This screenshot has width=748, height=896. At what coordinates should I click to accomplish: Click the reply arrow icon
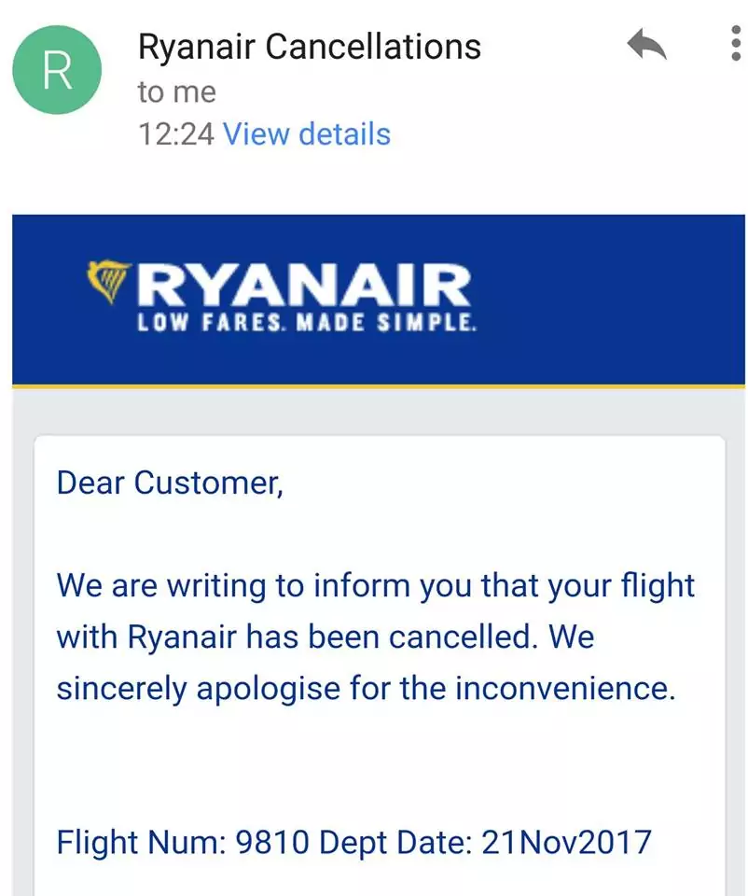[x=646, y=44]
